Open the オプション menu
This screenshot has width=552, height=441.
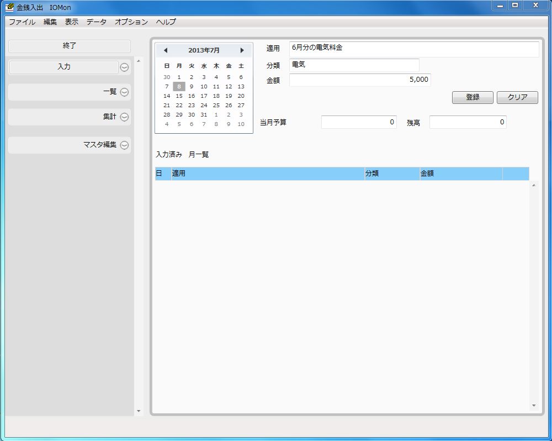131,22
